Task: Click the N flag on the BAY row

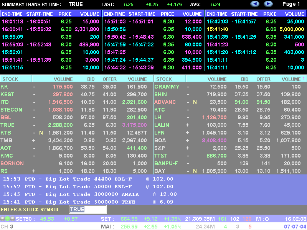Action: click(195, 171)
